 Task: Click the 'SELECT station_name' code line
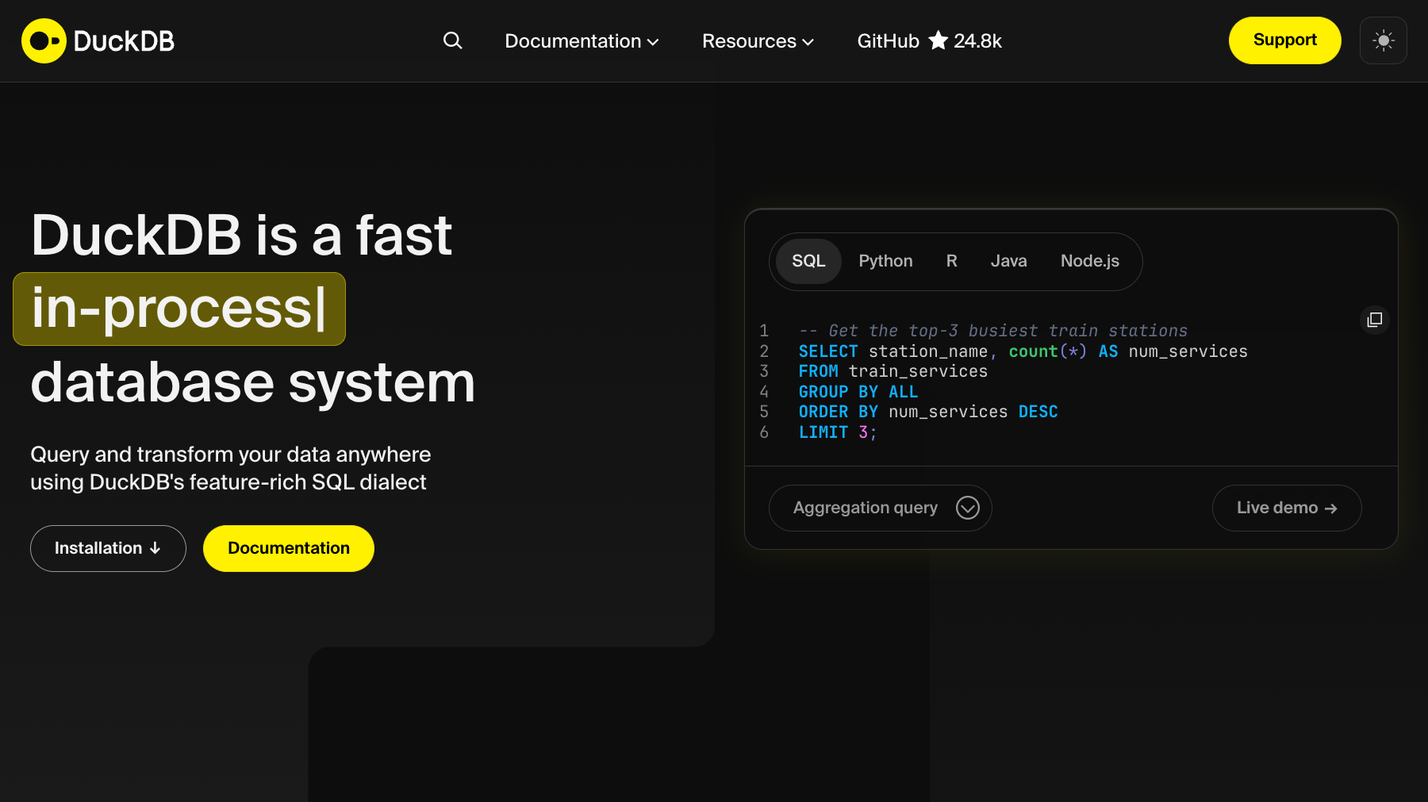tap(1023, 351)
